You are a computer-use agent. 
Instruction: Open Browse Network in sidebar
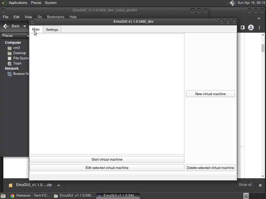21,74
